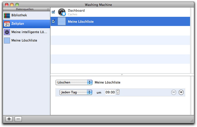The image size is (197, 127).
Task: Select the Zeitplan calendar icon
Action: [x=7, y=24]
